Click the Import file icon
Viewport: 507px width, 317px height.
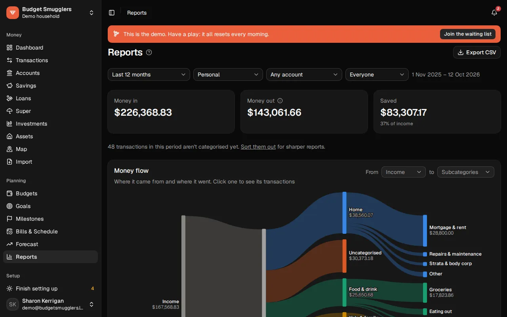tap(10, 162)
